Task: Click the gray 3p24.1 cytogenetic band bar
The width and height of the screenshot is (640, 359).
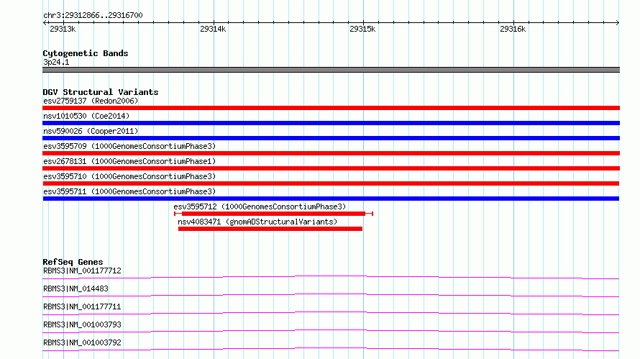Action: pyautogui.click(x=331, y=70)
